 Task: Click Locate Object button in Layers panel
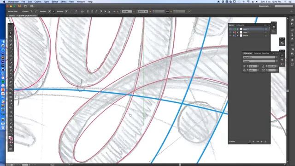point(250,142)
